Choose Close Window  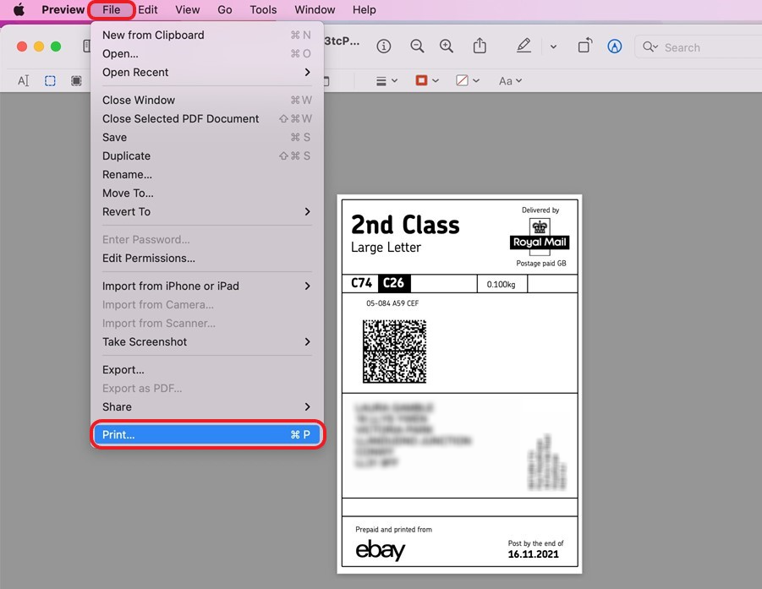(207, 100)
